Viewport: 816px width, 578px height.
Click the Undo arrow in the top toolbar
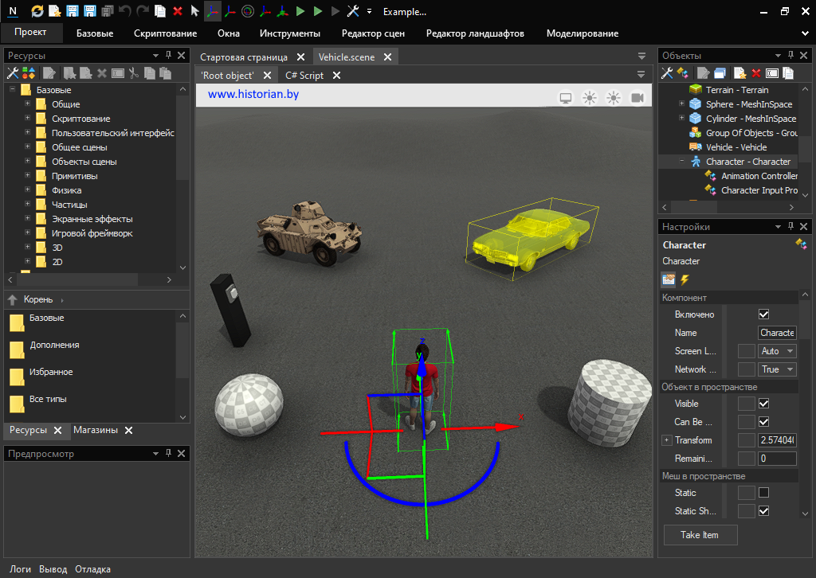125,11
